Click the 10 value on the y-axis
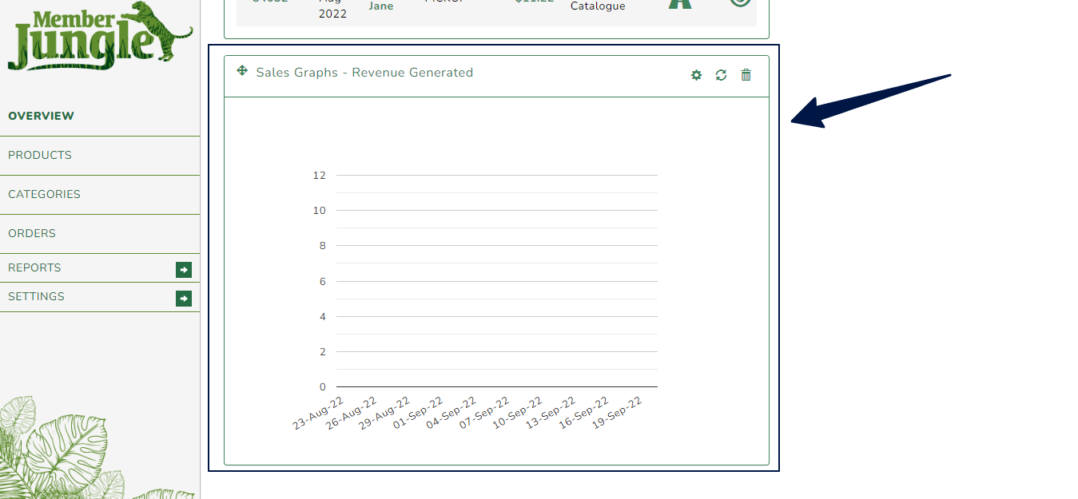This screenshot has height=499, width=1078. click(320, 210)
